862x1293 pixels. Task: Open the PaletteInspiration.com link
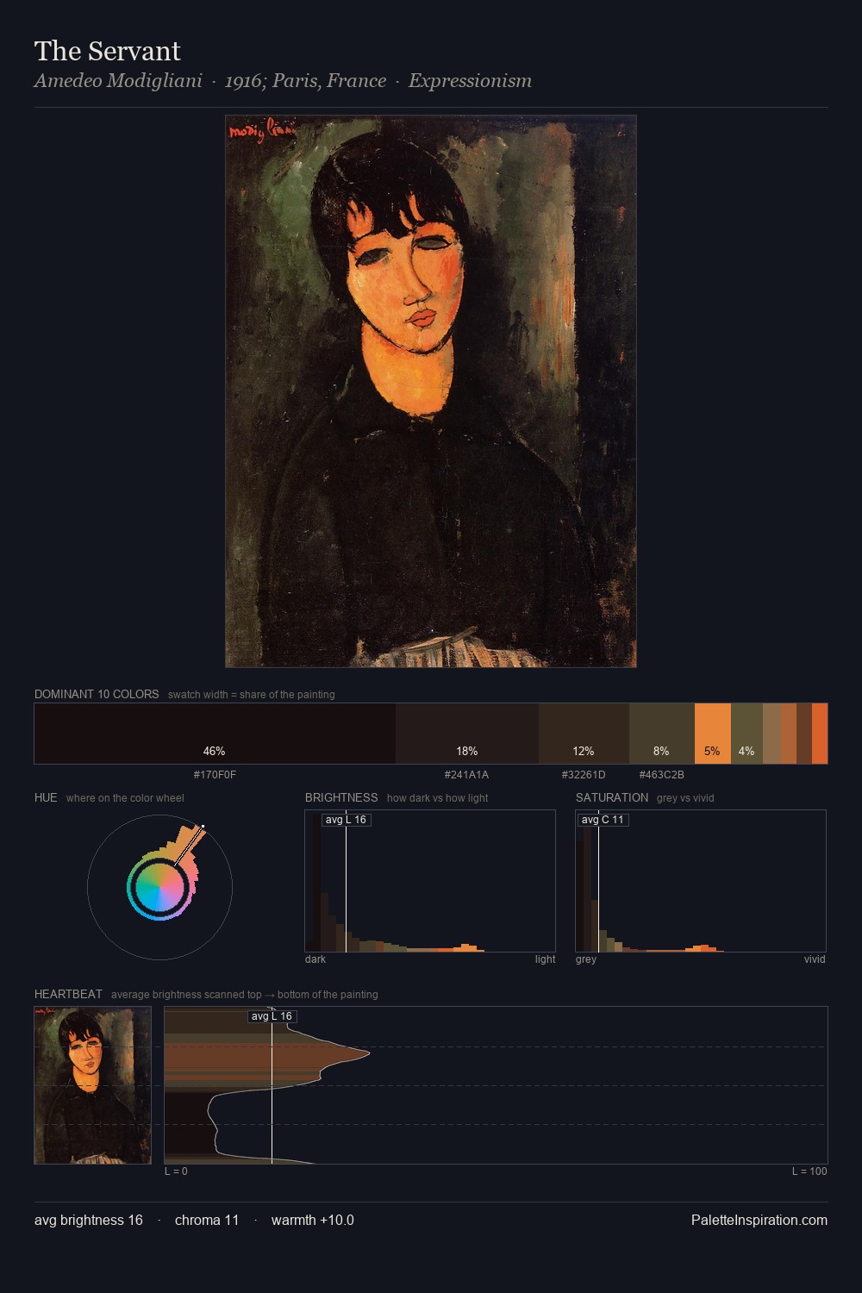[x=759, y=1220]
